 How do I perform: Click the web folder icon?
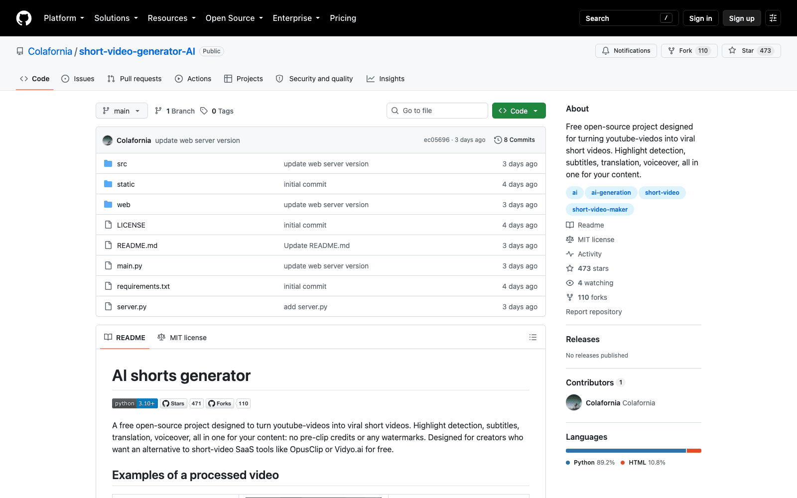point(108,204)
